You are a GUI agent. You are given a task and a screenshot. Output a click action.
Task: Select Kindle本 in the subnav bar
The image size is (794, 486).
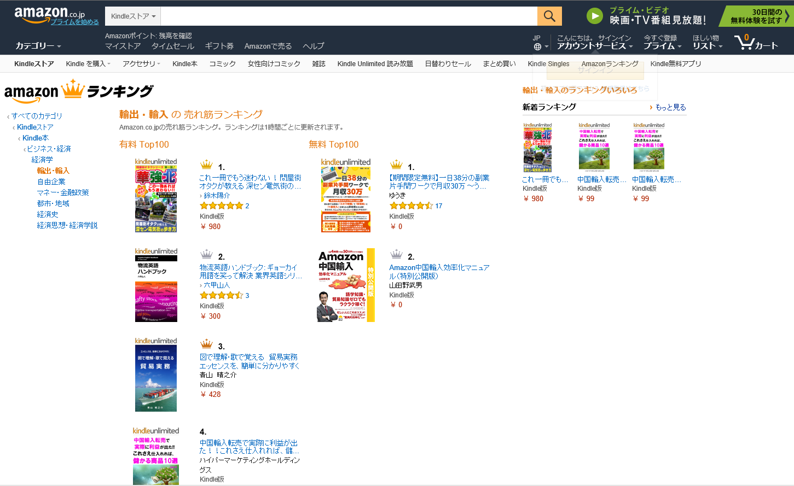tap(185, 64)
